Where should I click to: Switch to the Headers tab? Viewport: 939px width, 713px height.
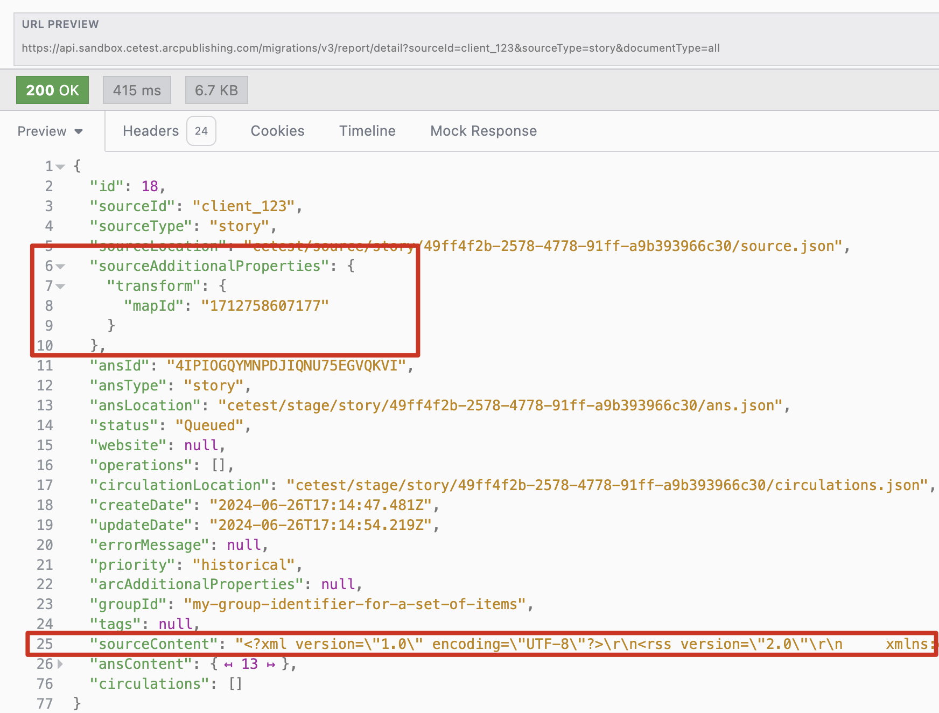[x=151, y=131]
